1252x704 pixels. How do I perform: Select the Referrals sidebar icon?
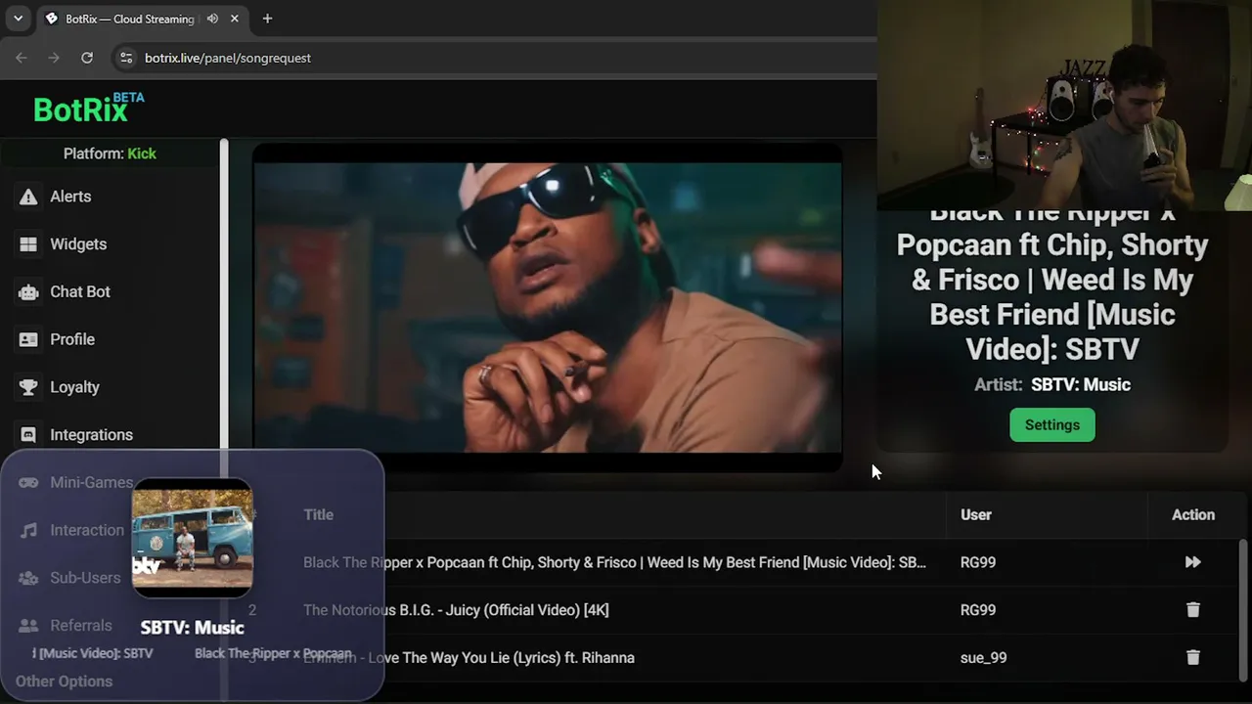click(x=28, y=626)
